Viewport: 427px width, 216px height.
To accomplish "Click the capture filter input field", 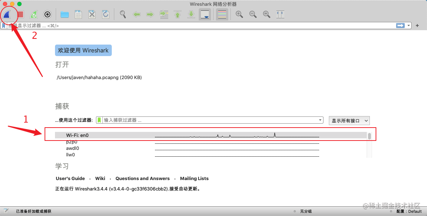I will pyautogui.click(x=210, y=120).
